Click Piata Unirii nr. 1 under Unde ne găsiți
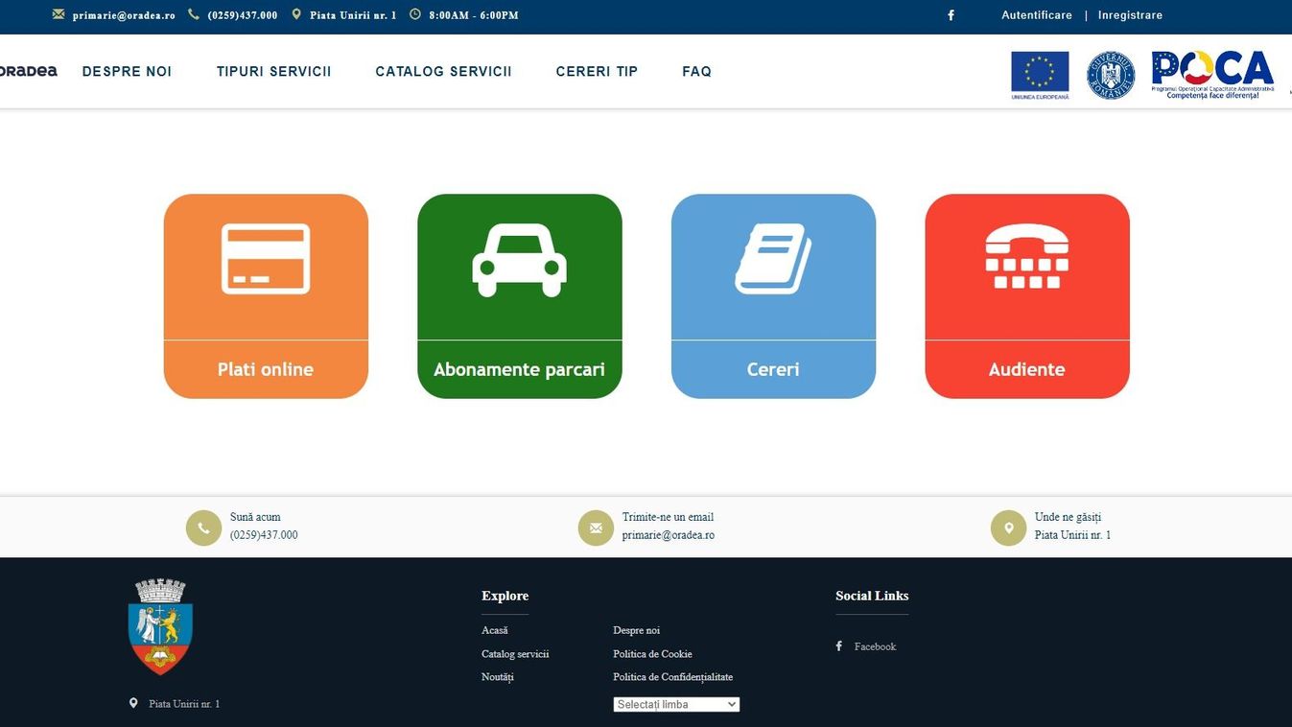1292x727 pixels. coord(1072,535)
